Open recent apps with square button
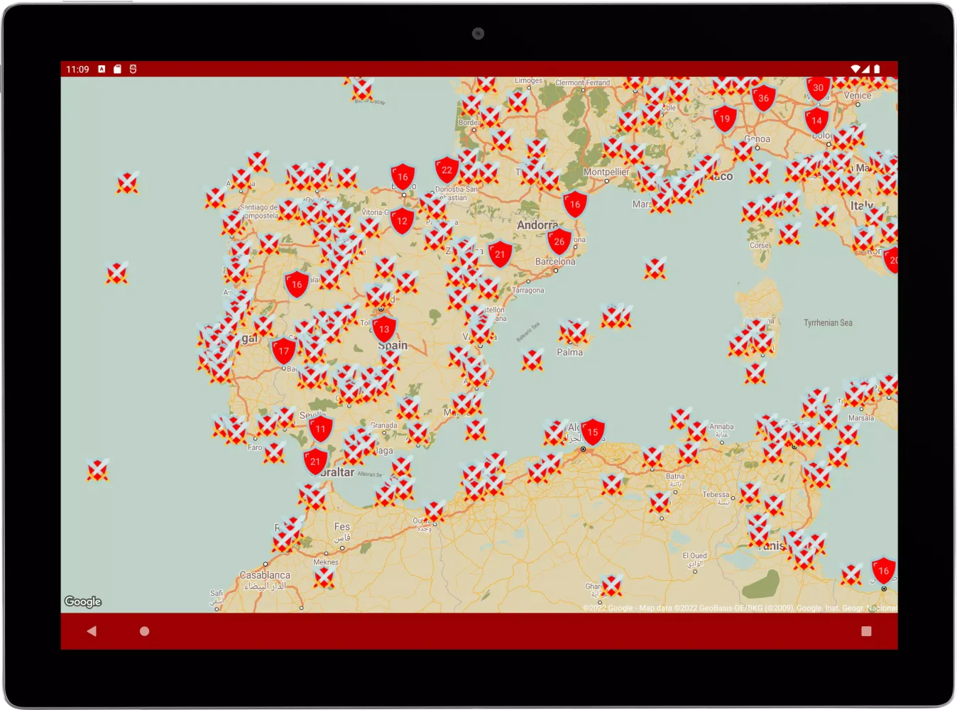957x710 pixels. tap(865, 631)
